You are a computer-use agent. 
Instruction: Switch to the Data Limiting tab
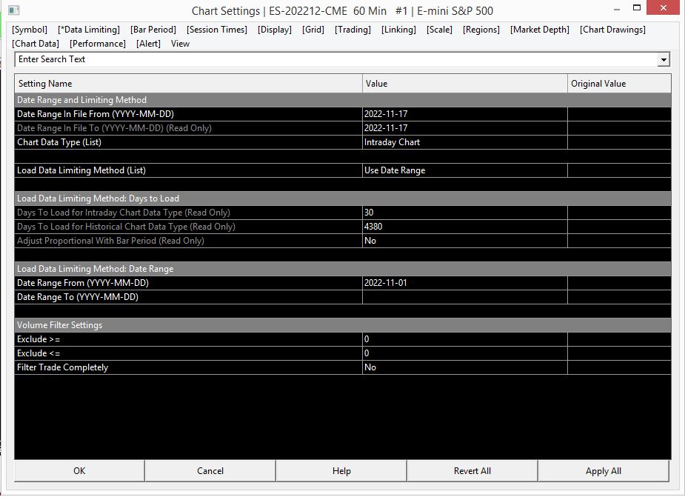tap(89, 30)
